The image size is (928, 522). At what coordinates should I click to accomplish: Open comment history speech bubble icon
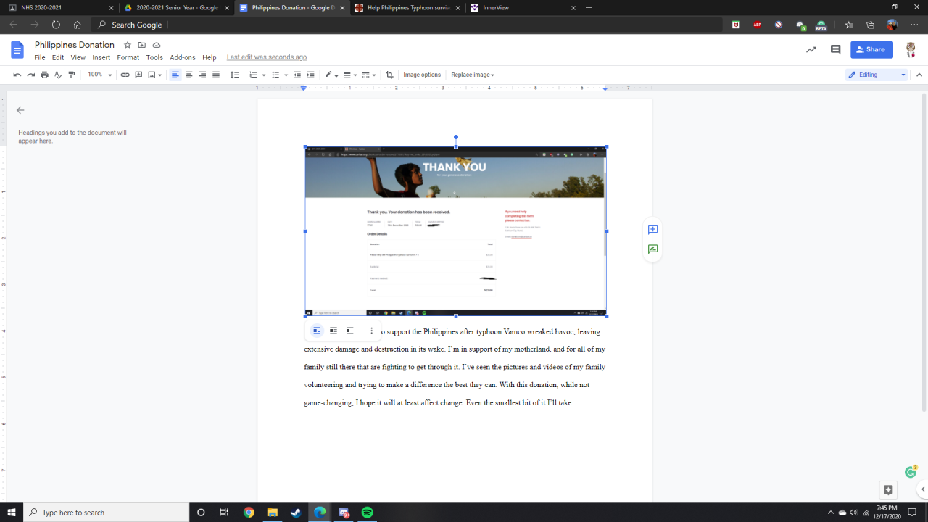835,50
